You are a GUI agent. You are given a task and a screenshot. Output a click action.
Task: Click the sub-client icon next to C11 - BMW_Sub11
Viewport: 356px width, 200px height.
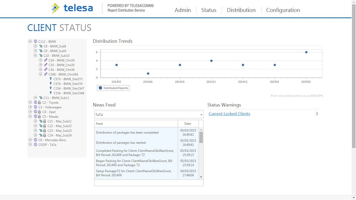click(41, 98)
